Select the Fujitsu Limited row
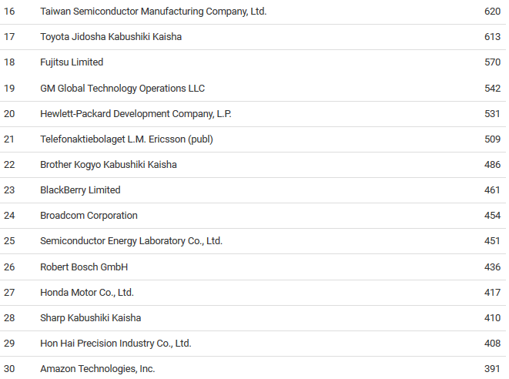 click(x=253, y=62)
